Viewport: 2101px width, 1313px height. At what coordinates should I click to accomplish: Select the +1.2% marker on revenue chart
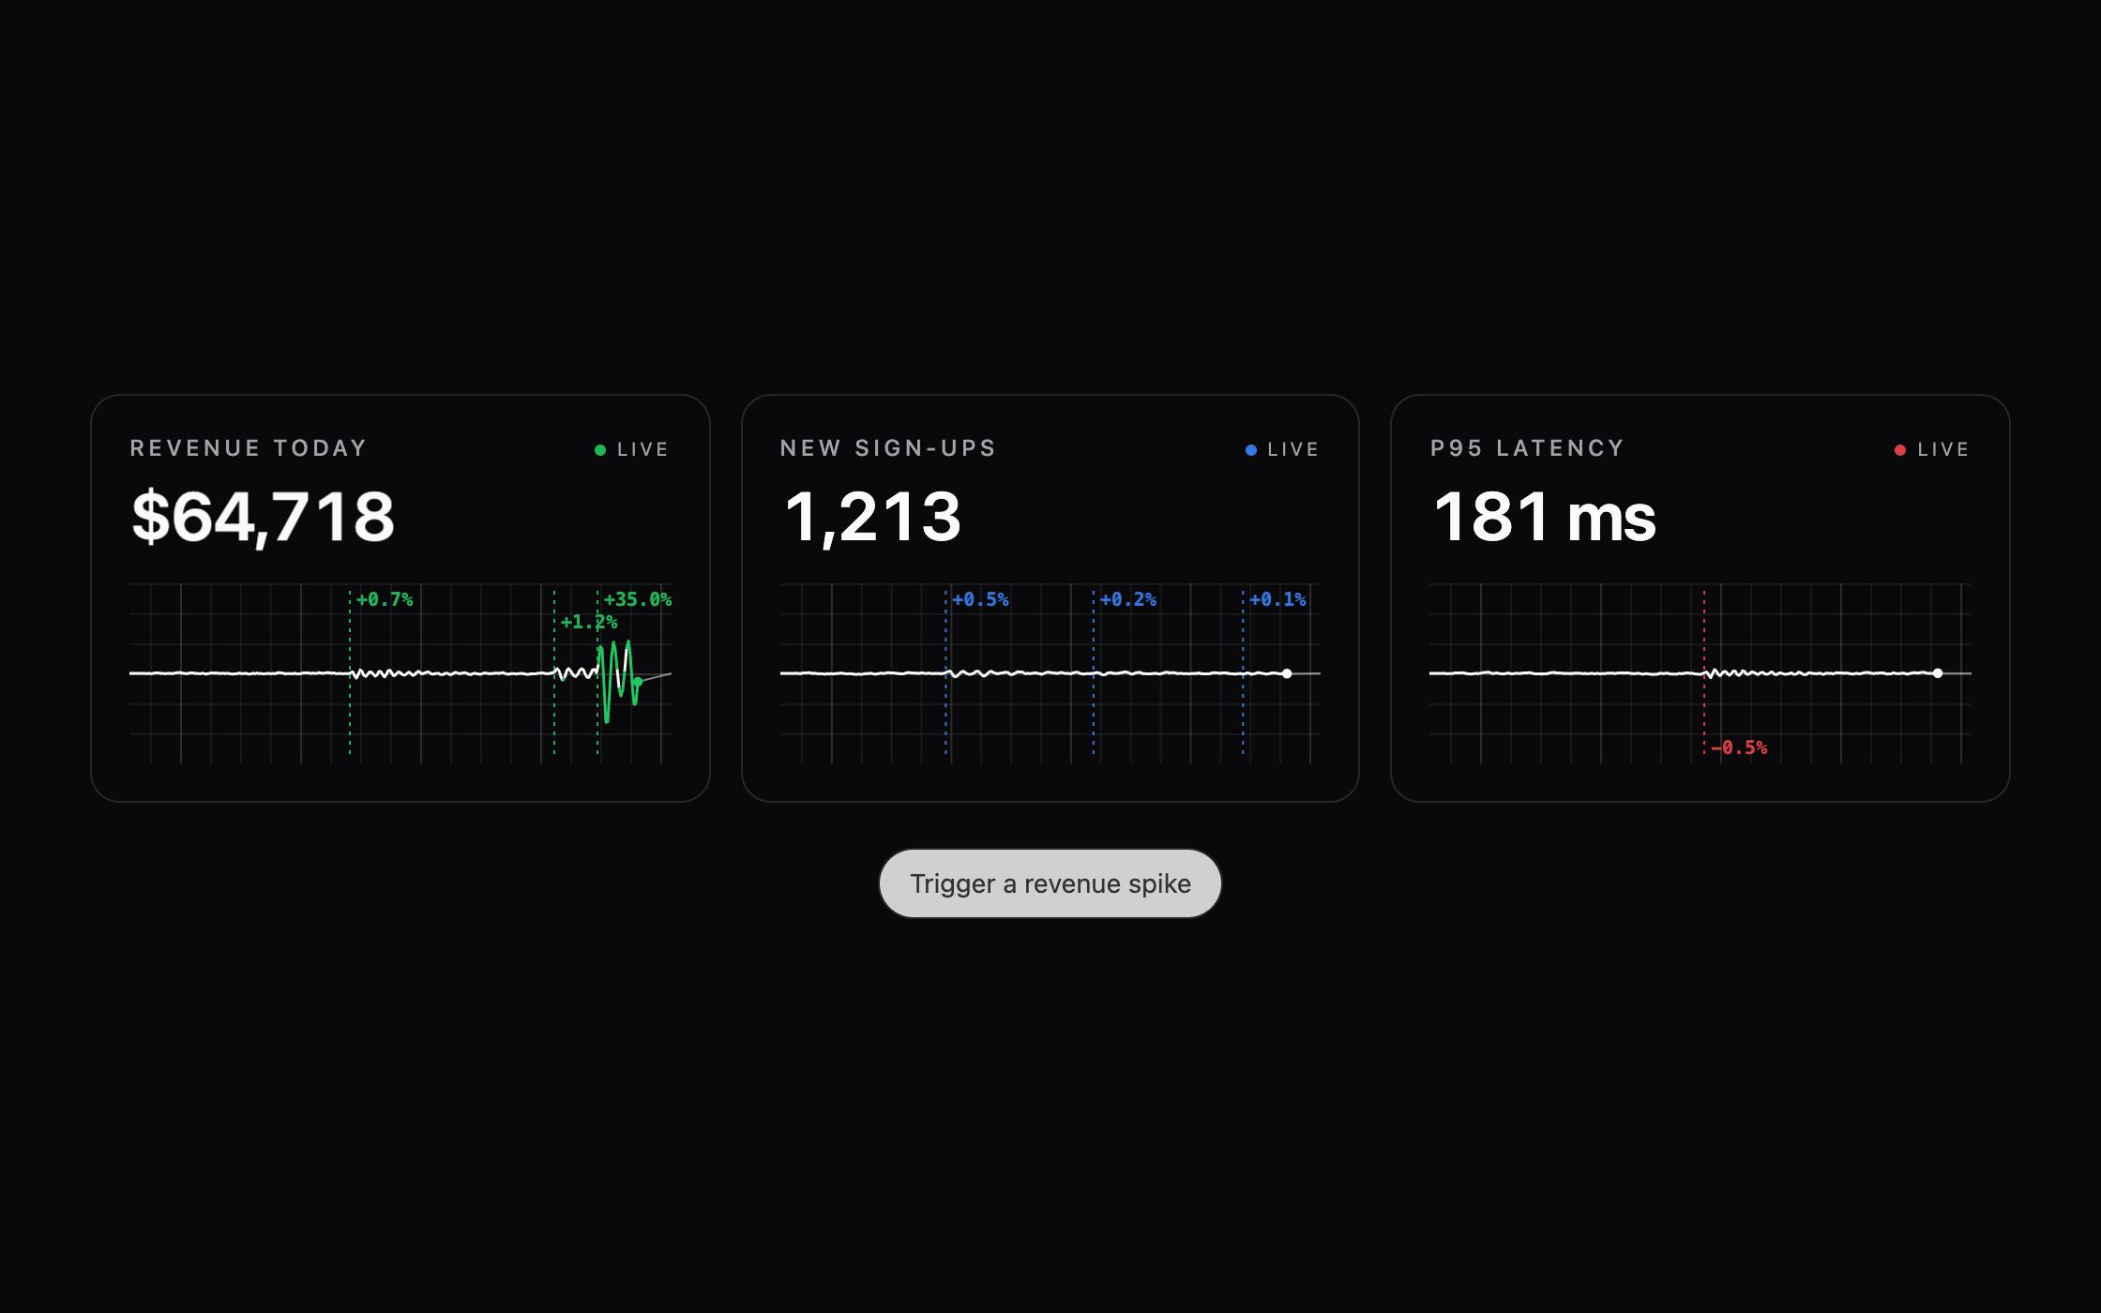tap(588, 622)
